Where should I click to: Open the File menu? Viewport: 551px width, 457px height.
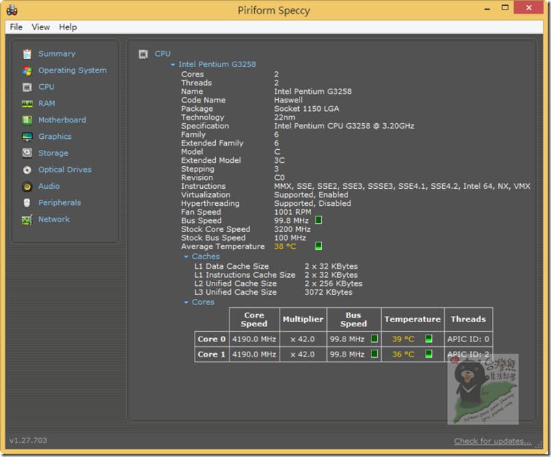coord(16,27)
